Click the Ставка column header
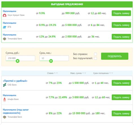 point(50,73)
